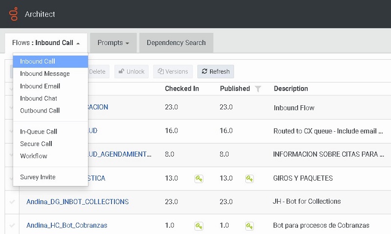
Task: Click Checked In key icon in Andina_HC_Bot_Cobranzas row
Action: pos(199,226)
